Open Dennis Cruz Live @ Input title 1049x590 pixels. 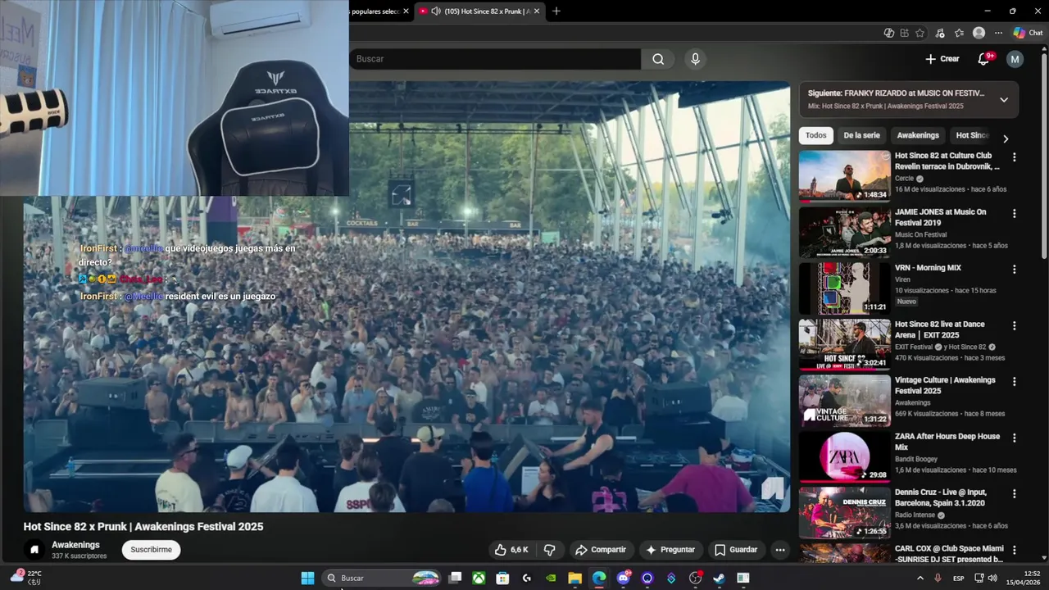click(941, 497)
